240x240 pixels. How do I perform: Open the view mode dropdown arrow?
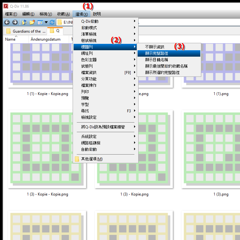pos(46,22)
